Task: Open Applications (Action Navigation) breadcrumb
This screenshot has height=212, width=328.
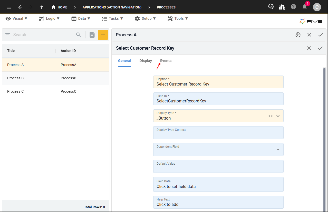Action: [x=112, y=7]
